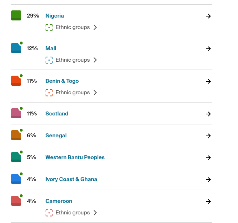
Task: Click the arrow in Ivory Coast & Ghana row
Action: tap(208, 180)
